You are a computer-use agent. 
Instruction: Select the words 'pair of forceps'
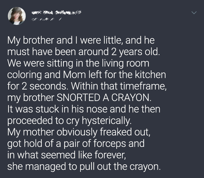click(95, 144)
